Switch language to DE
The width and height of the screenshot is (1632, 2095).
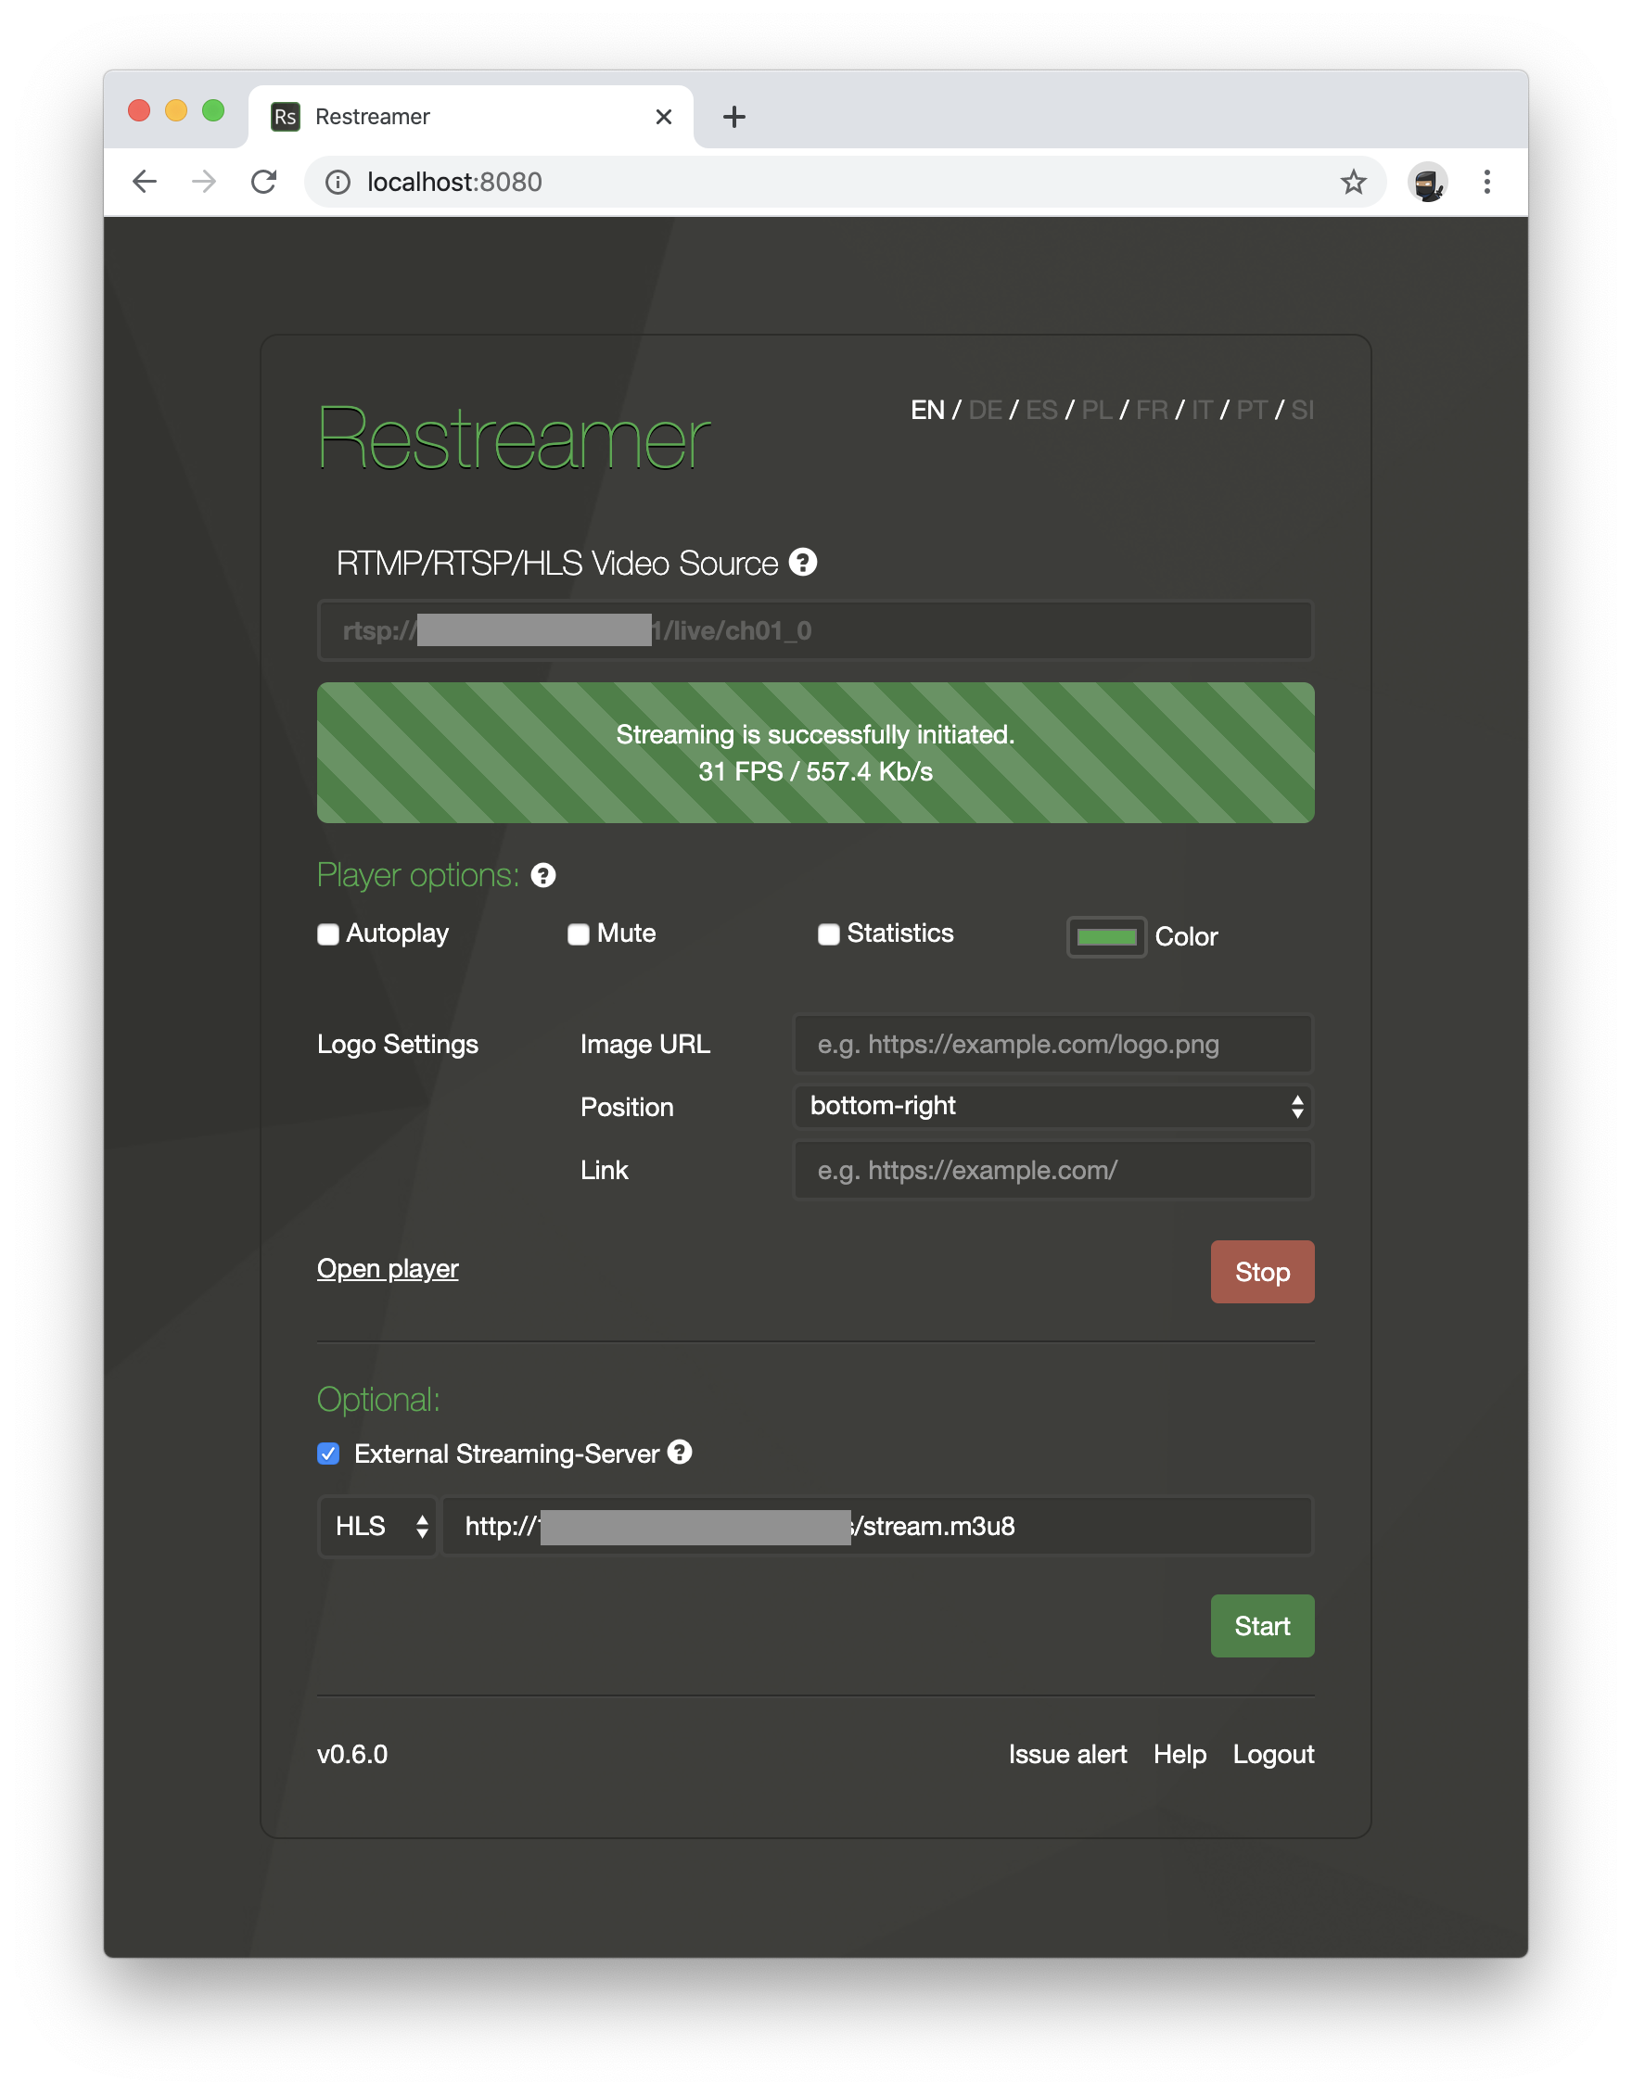click(985, 411)
